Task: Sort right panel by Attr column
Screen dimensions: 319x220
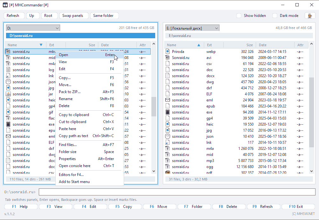Action: click(301, 45)
